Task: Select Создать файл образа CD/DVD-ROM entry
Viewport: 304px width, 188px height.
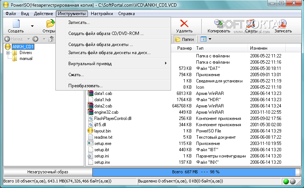Action: (106, 33)
